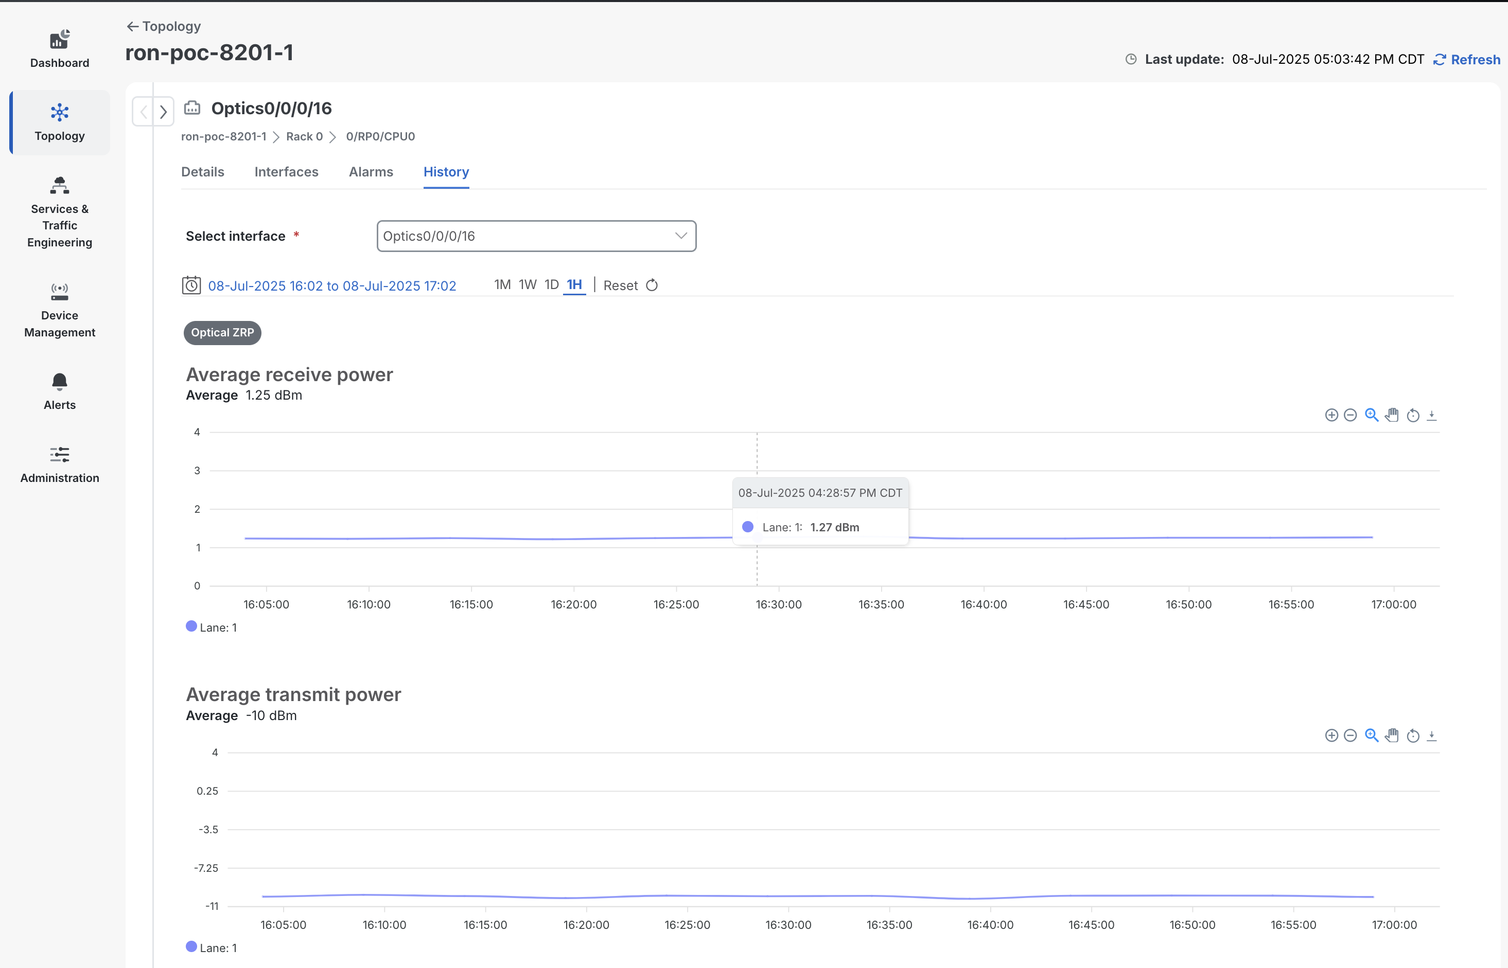Reset zoom on receive power chart

pyautogui.click(x=1413, y=415)
